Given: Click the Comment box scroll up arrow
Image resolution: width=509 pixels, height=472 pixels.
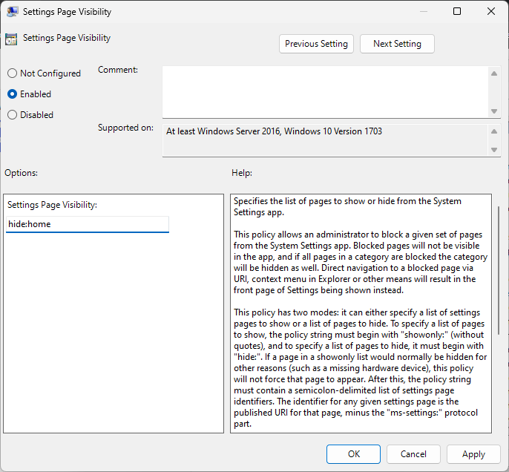Looking at the screenshot, I should tap(494, 73).
